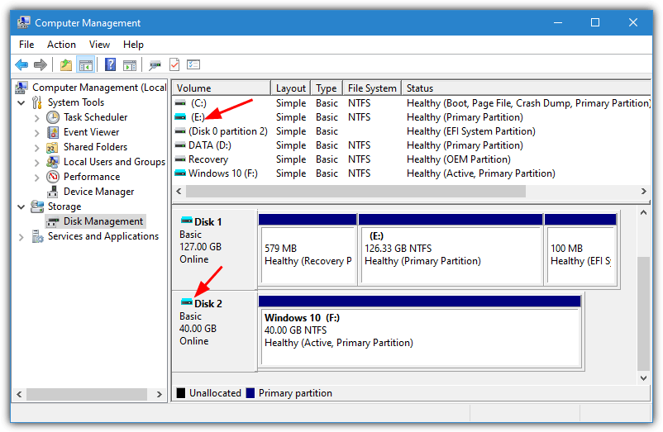Click the Device Manager icon
Image resolution: width=663 pixels, height=432 pixels.
[53, 192]
